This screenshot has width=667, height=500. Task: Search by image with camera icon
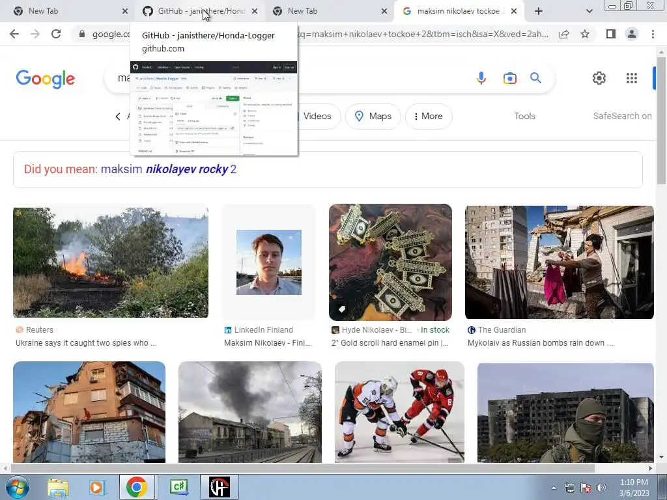[509, 78]
